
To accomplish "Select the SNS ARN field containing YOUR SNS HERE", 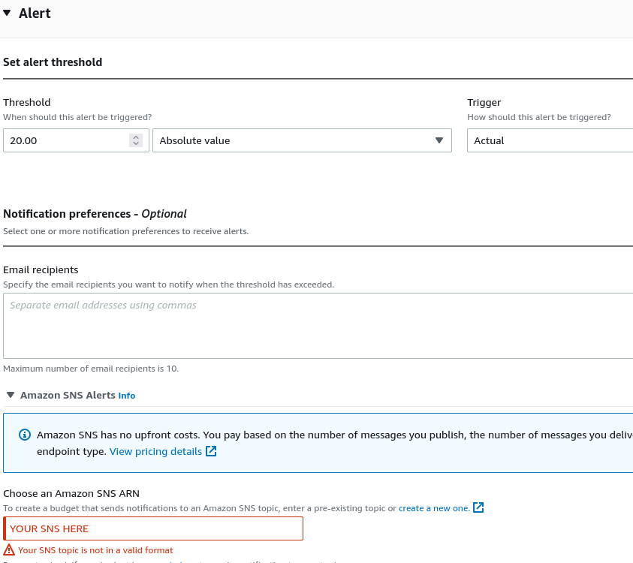I will [x=153, y=528].
